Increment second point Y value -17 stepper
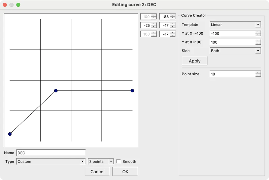Screen dimensions: 269x180 (x=173, y=24)
